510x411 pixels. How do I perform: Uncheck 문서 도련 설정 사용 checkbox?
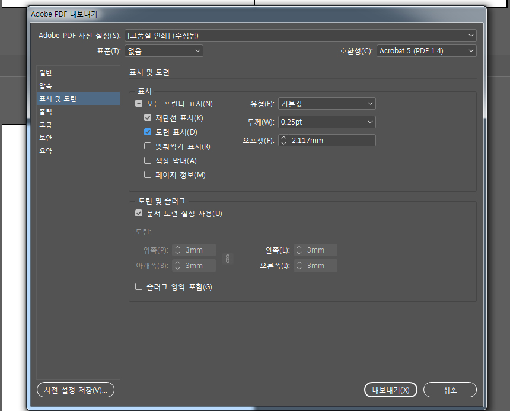(139, 214)
